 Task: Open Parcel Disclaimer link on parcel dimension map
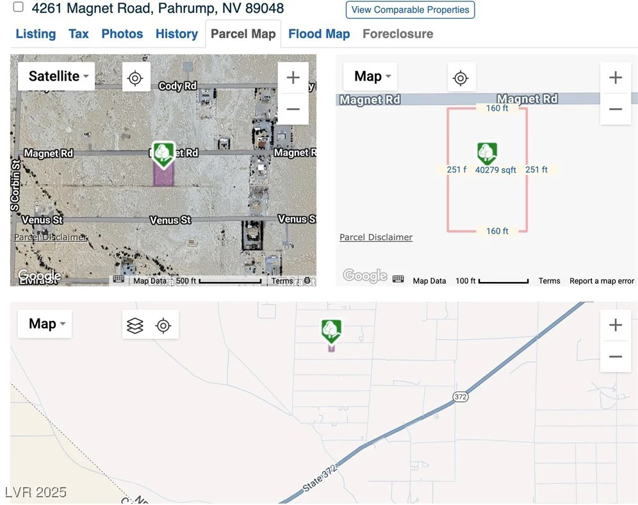376,237
